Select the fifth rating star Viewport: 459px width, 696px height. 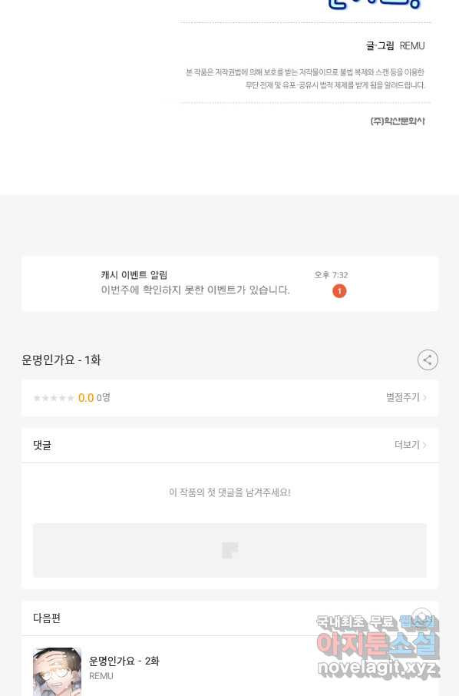click(70, 398)
